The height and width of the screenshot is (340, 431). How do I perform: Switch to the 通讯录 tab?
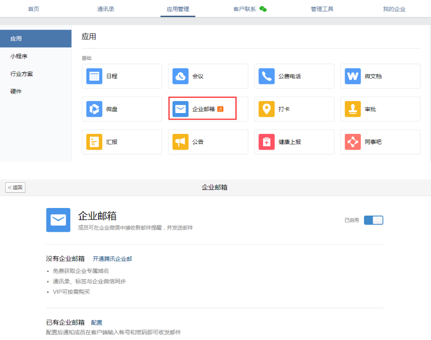(x=105, y=9)
